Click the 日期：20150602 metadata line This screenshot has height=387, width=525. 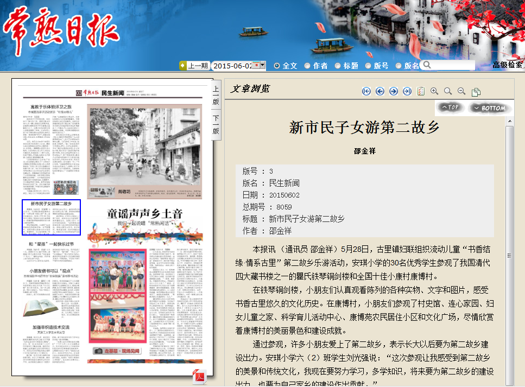[x=271, y=195]
